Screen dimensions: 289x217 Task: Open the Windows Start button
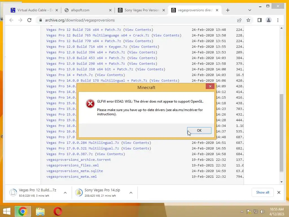[x=7, y=211]
